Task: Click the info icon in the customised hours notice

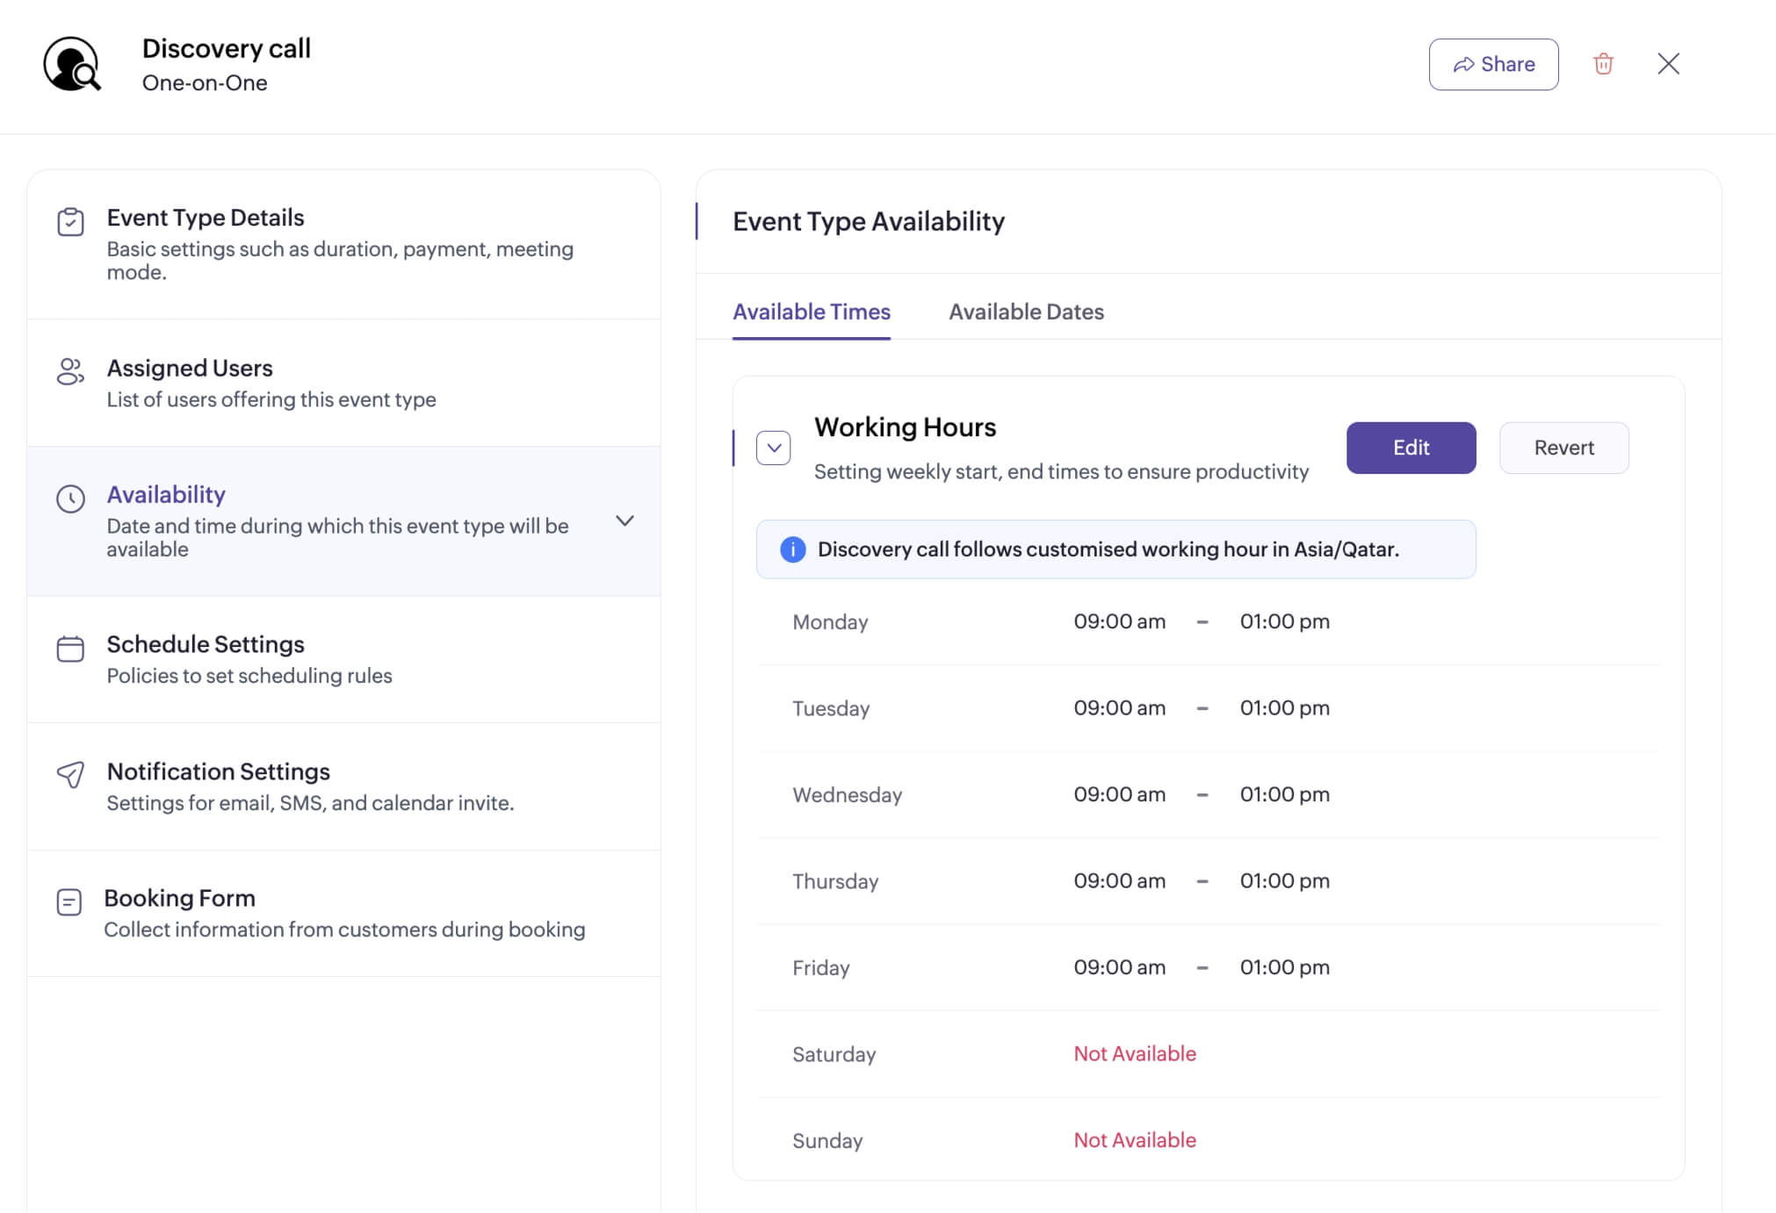Action: tap(793, 549)
